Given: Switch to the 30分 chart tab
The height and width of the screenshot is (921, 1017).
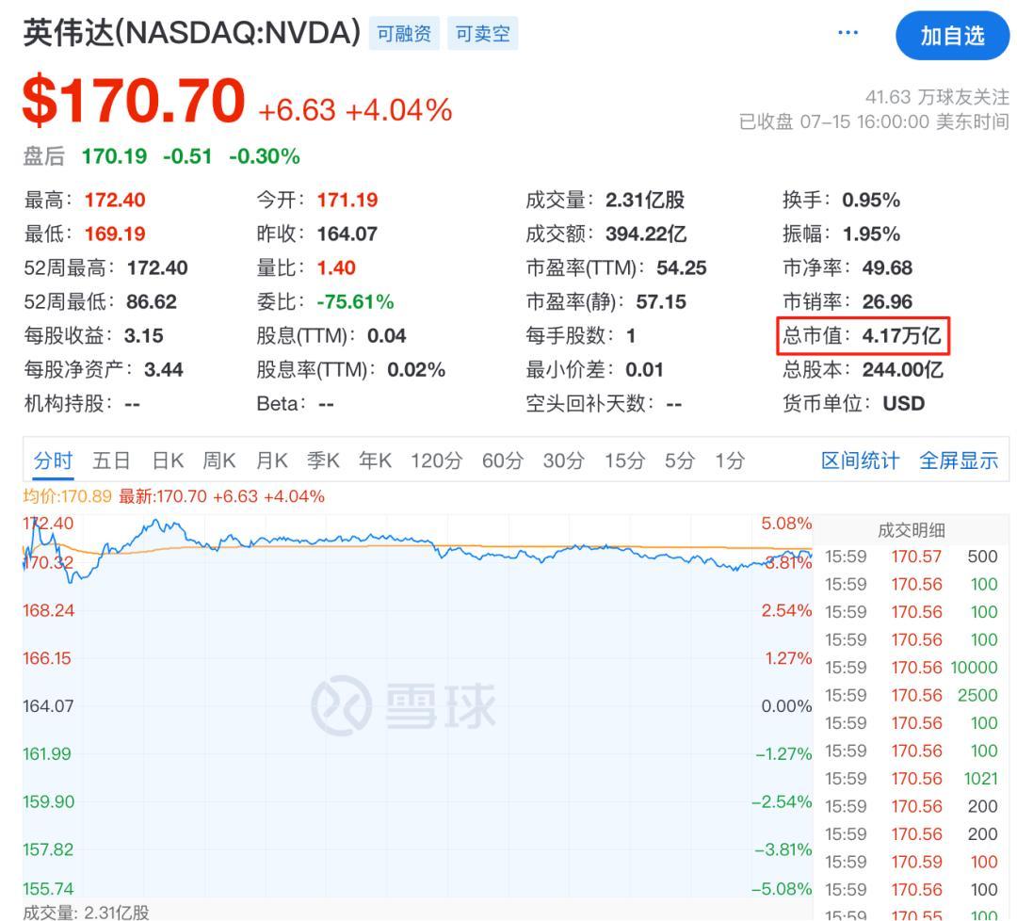Looking at the screenshot, I should pyautogui.click(x=564, y=460).
